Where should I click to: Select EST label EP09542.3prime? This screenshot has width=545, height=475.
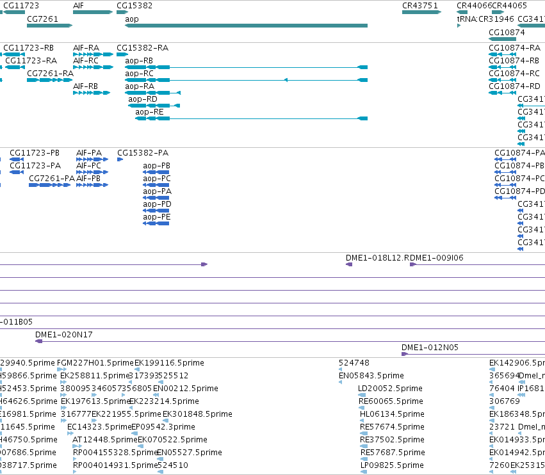tap(163, 427)
